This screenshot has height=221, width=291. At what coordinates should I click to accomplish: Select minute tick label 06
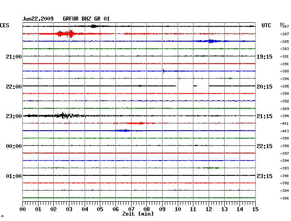116,209
